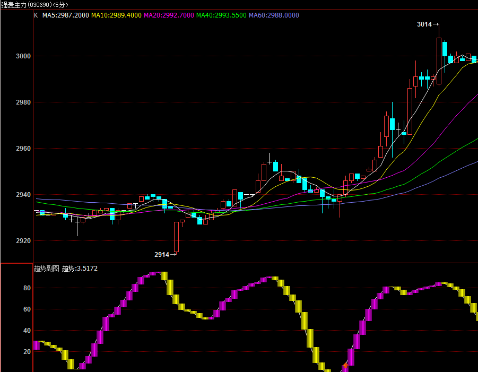Viewport: 478px width, 372px height.
Task: Select the magenta MA20:2992.7000 label
Action: 169,15
